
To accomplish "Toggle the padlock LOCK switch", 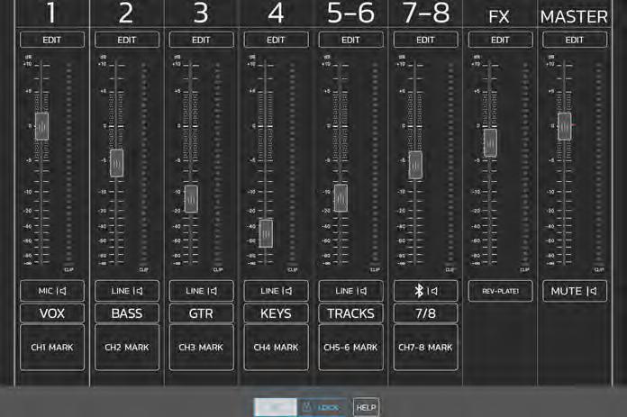I will (x=300, y=407).
